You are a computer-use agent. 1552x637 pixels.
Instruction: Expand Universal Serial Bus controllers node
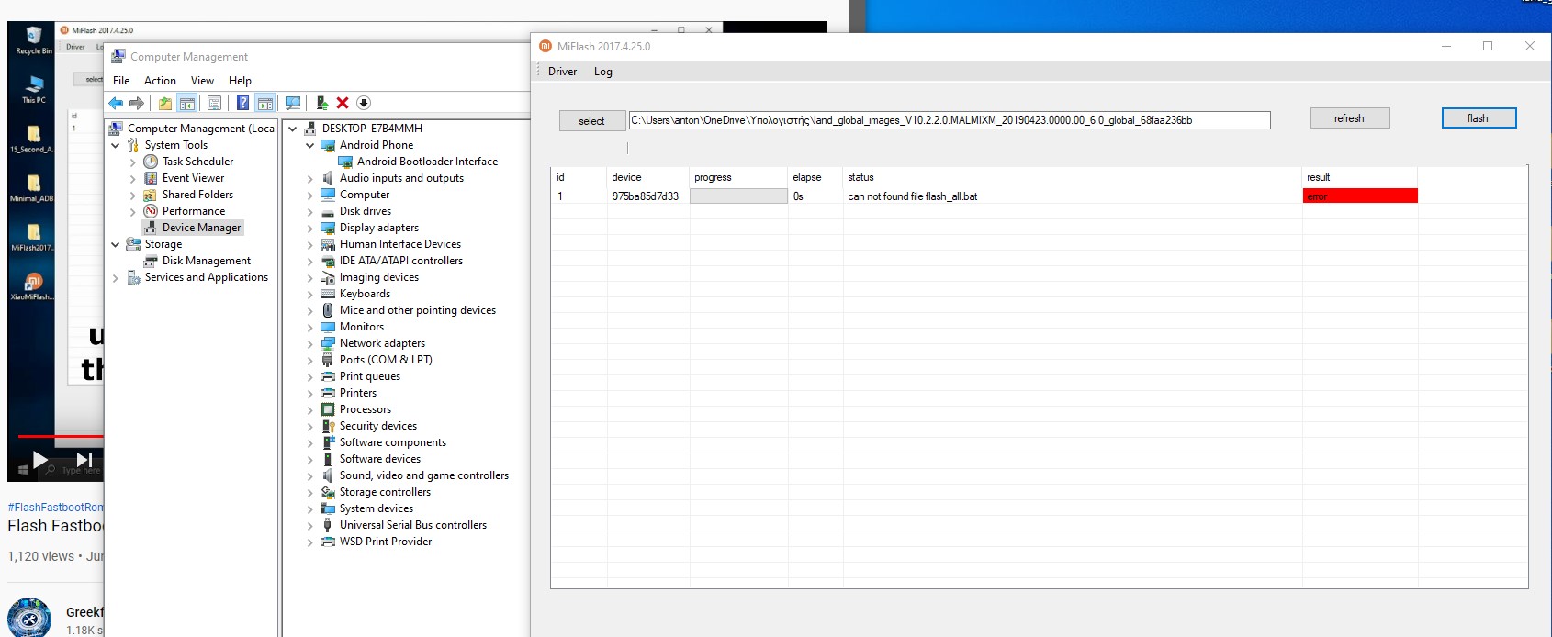coord(309,526)
